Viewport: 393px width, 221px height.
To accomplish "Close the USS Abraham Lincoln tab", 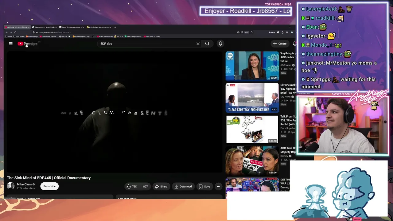I will 111,27.
